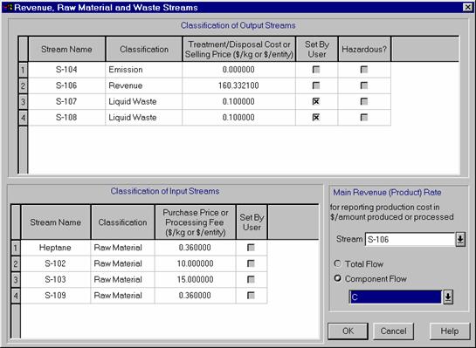Image resolution: width=476 pixels, height=348 pixels.
Task: Click Heptane purchase price 0.360000
Action: 195,248
